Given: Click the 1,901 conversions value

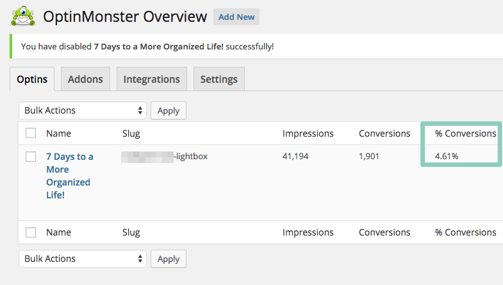Looking at the screenshot, I should pos(369,156).
